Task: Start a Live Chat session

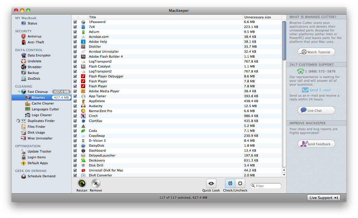Action: point(316,111)
